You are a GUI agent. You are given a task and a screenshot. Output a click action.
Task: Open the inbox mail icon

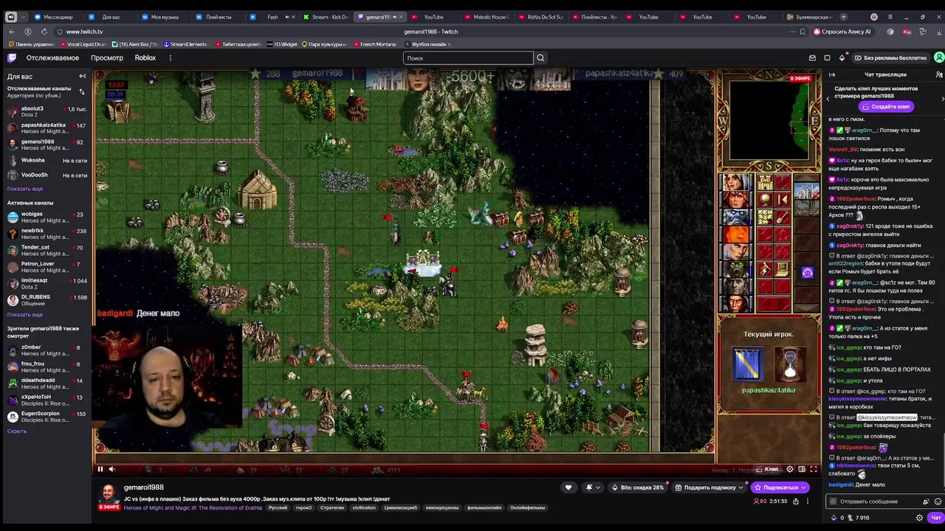(812, 58)
